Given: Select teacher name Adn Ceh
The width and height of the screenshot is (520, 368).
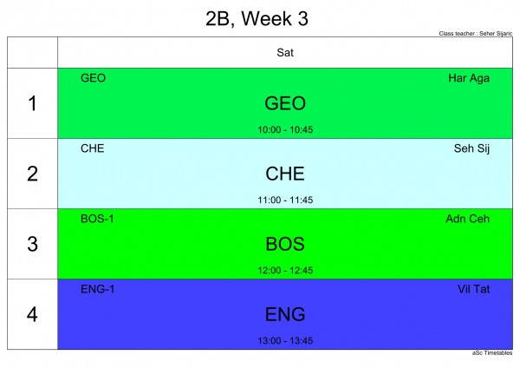Looking at the screenshot, I should pyautogui.click(x=468, y=219).
